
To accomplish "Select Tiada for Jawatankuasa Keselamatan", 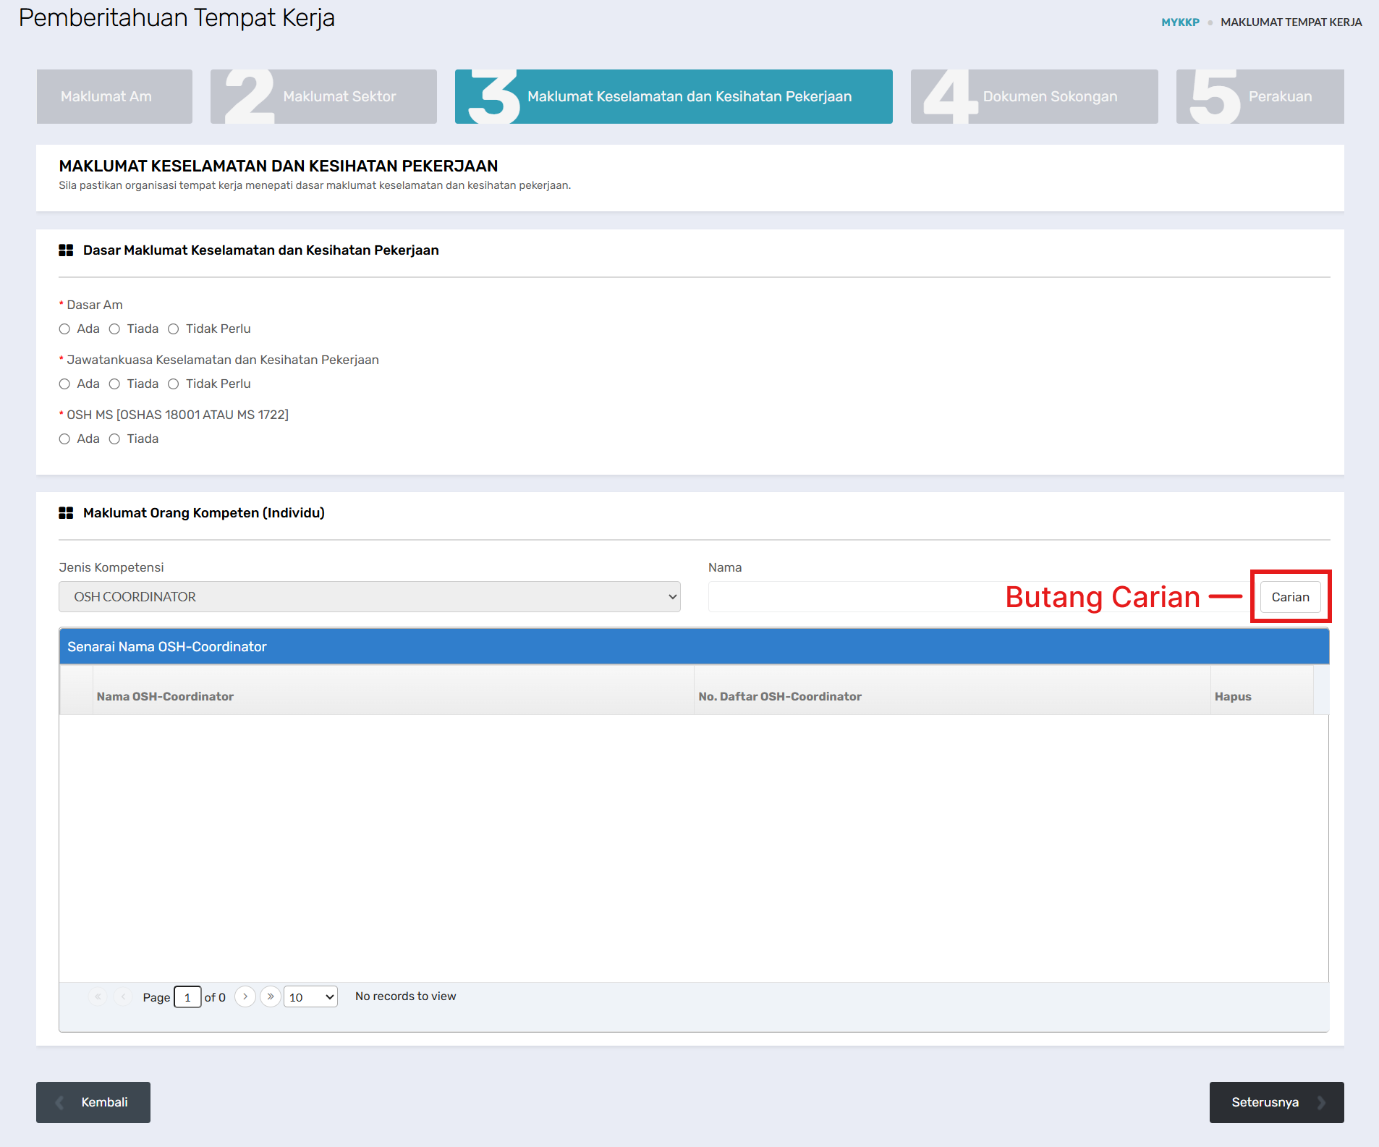I will [114, 384].
